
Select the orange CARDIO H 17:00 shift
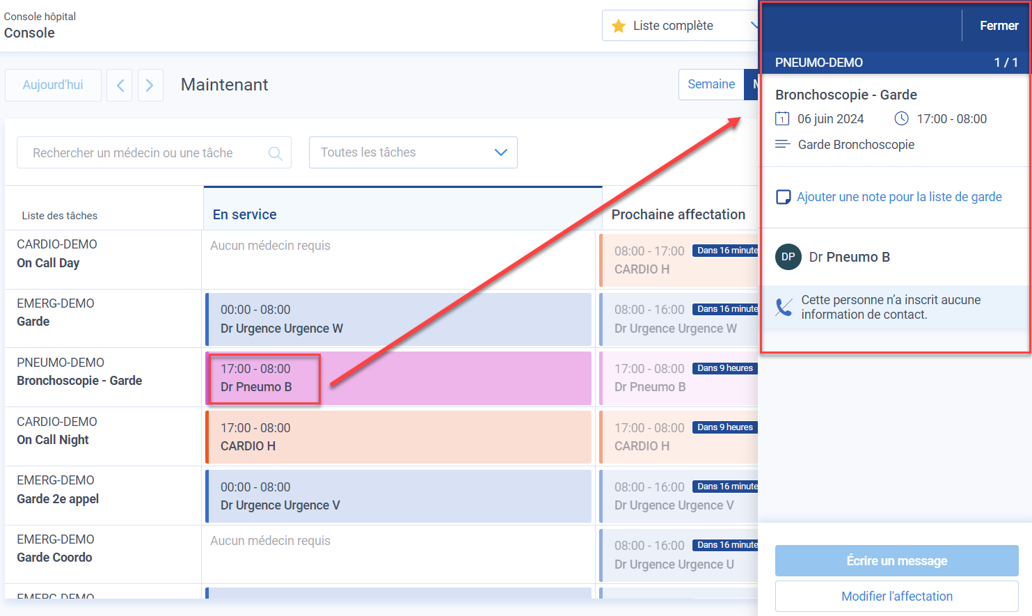coord(398,437)
